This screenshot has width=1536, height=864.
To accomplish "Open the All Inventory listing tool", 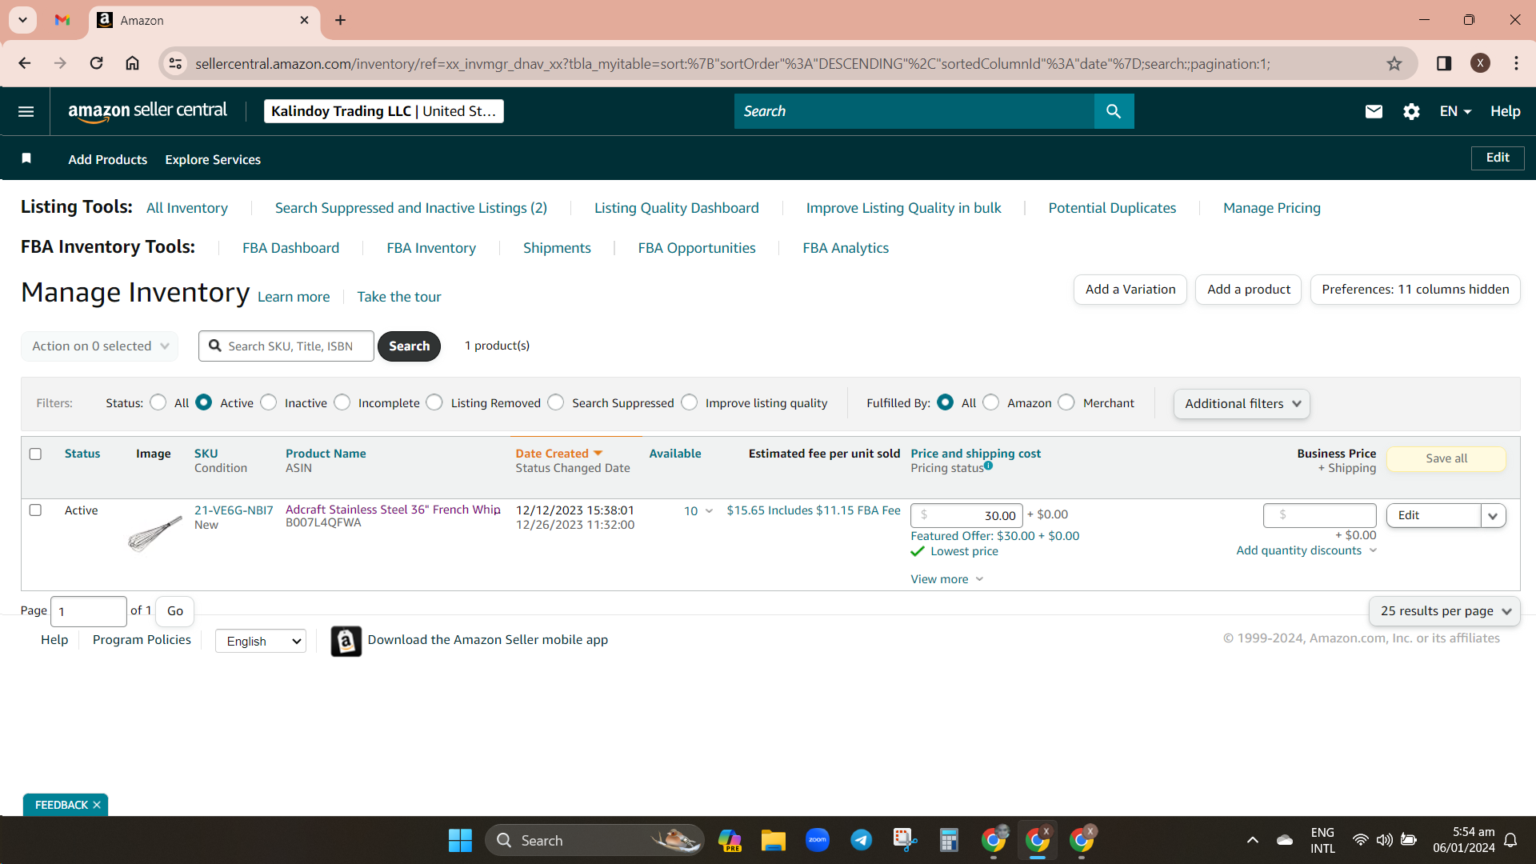I will coord(187,208).
